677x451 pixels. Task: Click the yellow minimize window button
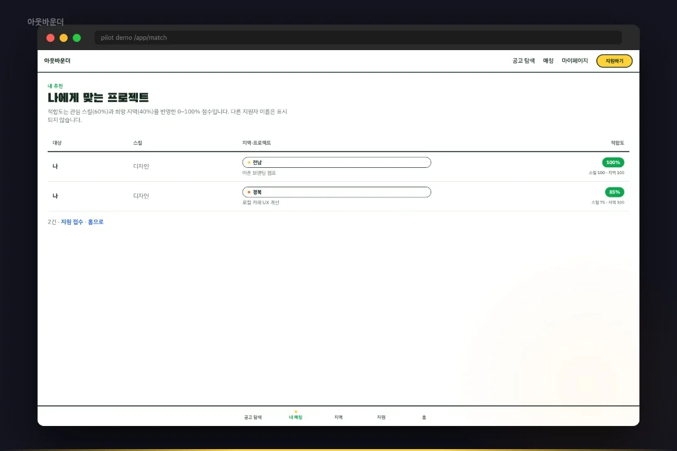[63, 38]
